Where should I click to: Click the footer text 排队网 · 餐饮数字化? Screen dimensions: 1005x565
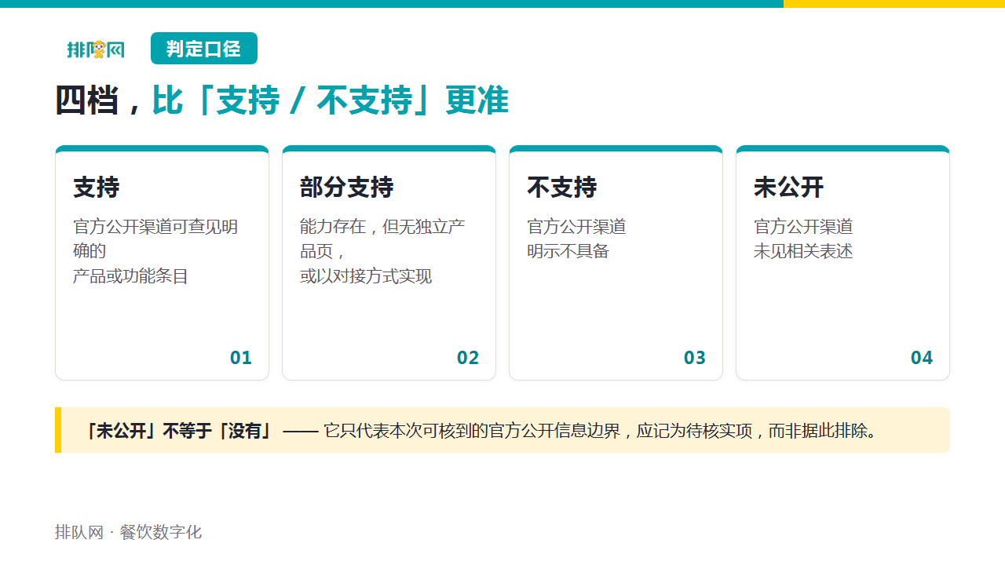pos(128,532)
